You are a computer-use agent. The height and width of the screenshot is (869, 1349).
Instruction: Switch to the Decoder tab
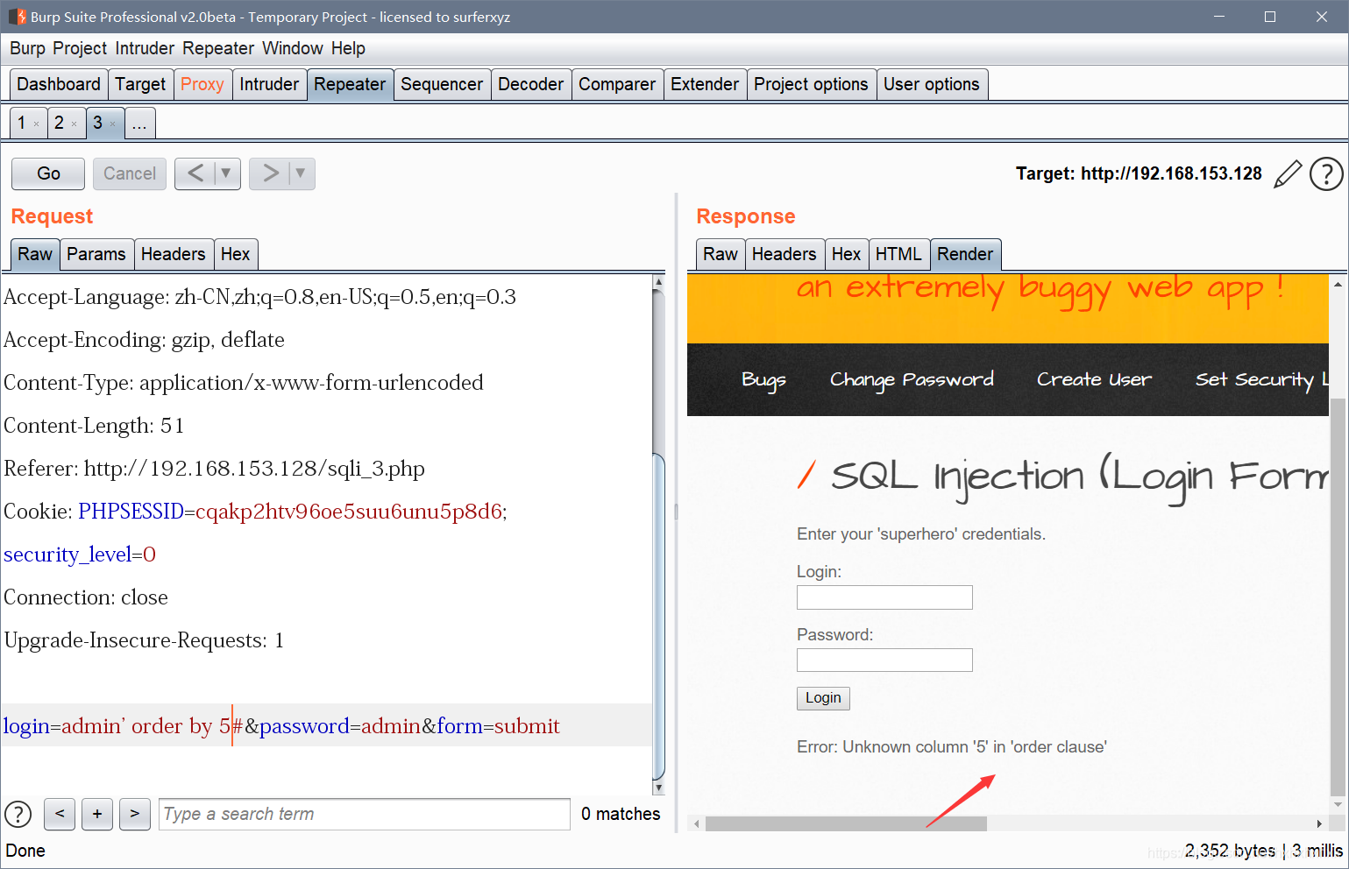(531, 84)
